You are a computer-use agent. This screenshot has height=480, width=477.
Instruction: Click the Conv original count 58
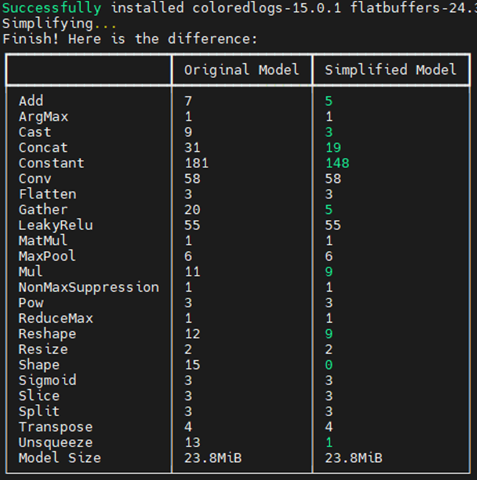tap(192, 179)
